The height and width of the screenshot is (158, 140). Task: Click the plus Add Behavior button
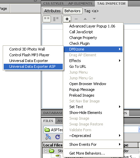[67, 19]
